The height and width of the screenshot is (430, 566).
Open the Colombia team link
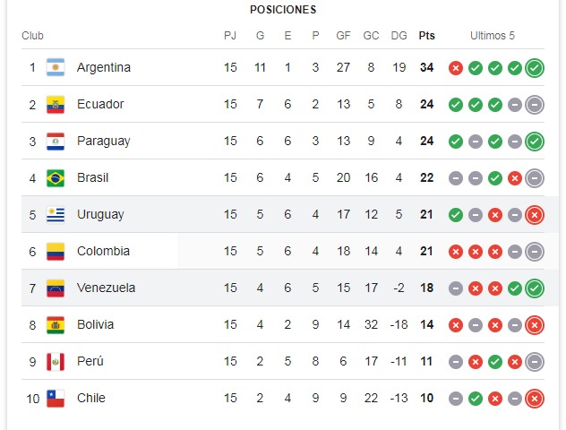[x=103, y=251]
